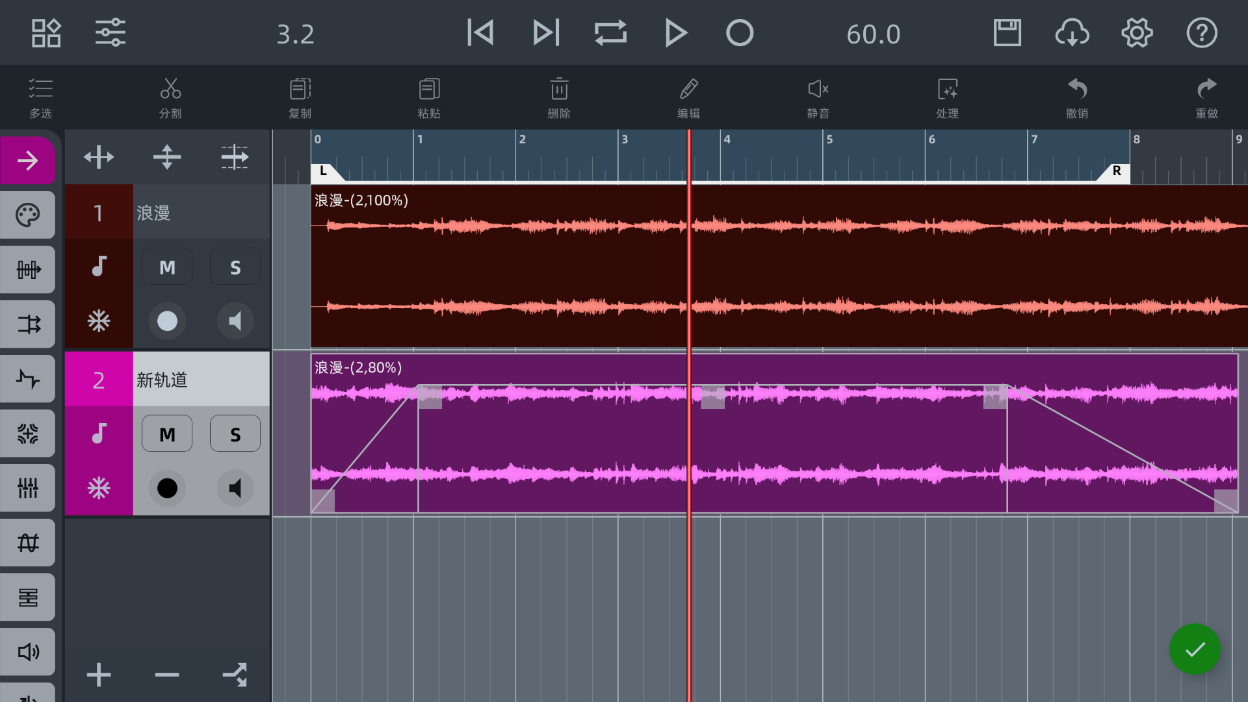Image resolution: width=1248 pixels, height=702 pixels.
Task: Open the mixer from the left sidebar
Action: (x=28, y=488)
